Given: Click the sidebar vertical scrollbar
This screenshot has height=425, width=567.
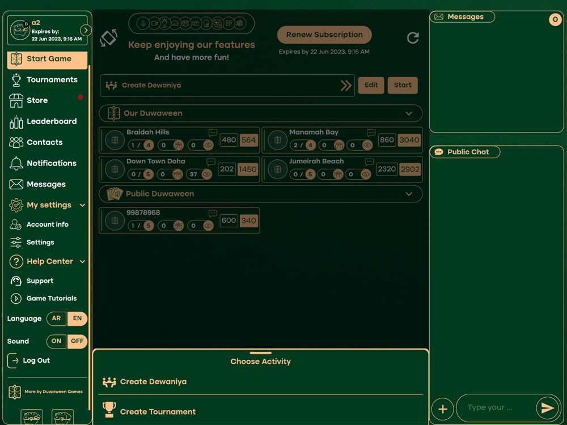Looking at the screenshot, I should point(88,237).
